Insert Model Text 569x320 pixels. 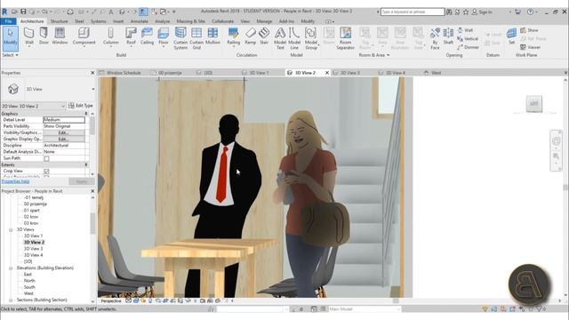[x=280, y=38]
